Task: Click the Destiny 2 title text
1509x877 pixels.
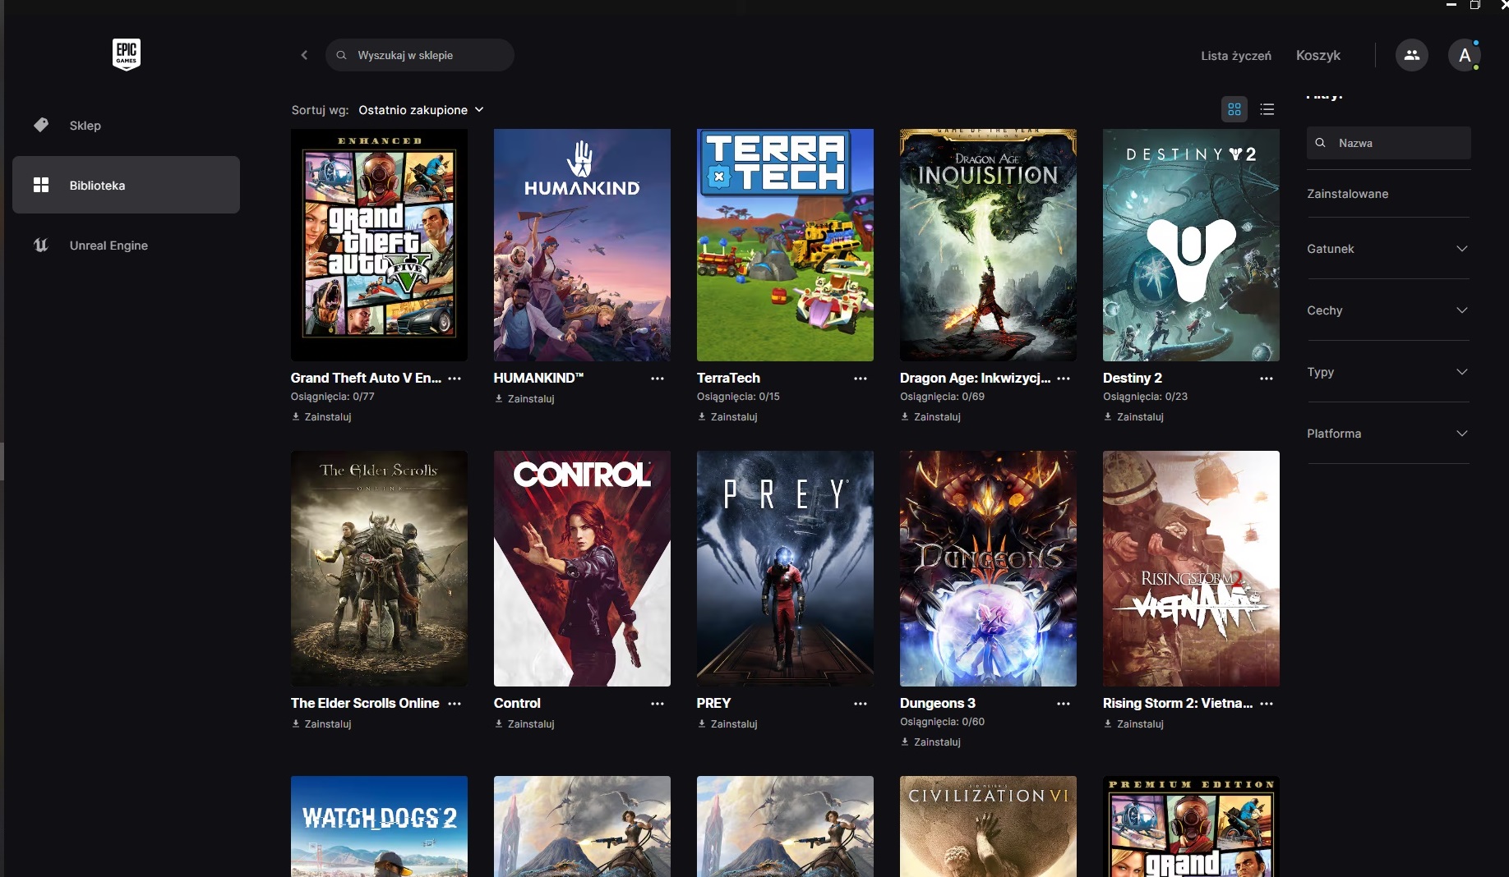Action: click(x=1133, y=379)
